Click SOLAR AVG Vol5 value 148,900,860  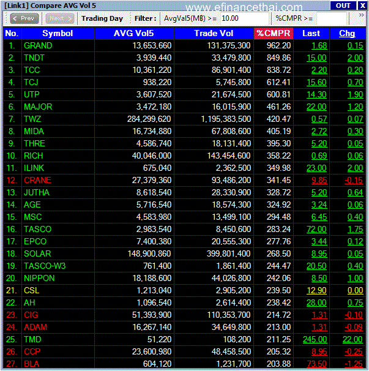(x=149, y=254)
